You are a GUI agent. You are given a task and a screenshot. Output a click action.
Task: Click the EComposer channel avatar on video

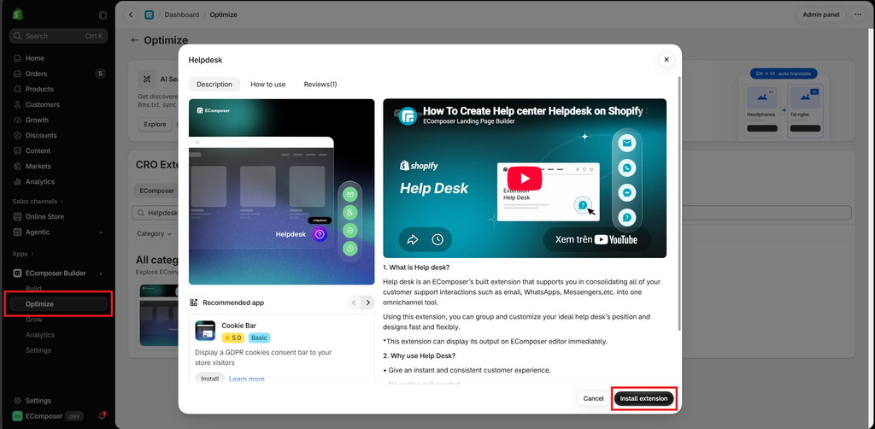coord(408,116)
